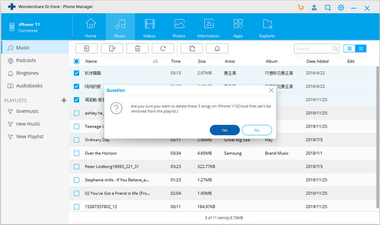Check the 15387357802_12 checkbox

76,207
